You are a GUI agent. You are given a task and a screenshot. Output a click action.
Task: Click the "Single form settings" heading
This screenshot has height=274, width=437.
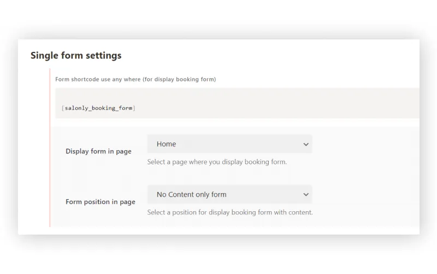tap(76, 56)
